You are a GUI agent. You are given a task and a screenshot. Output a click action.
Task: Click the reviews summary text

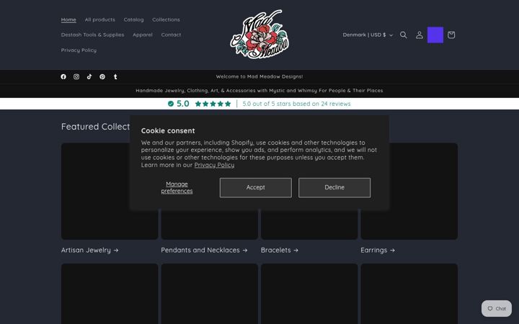pyautogui.click(x=296, y=104)
